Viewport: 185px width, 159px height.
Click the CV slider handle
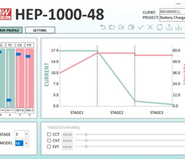coord(18,54)
